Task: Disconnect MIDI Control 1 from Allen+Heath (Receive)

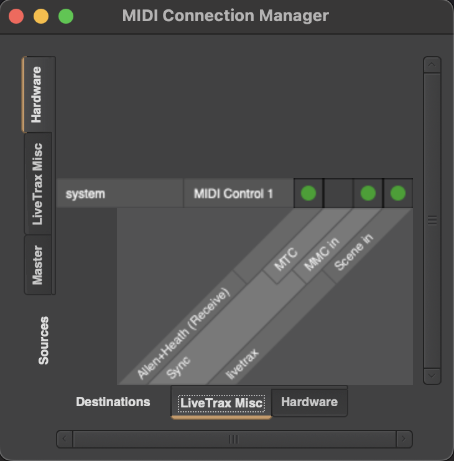Action: (x=308, y=194)
